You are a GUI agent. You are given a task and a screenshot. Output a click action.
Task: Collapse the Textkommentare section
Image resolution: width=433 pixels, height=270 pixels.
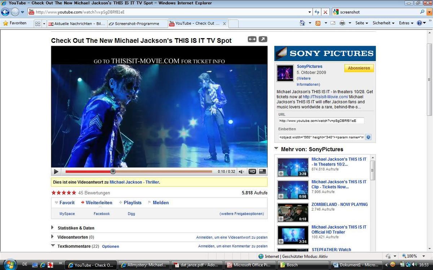pos(53,246)
